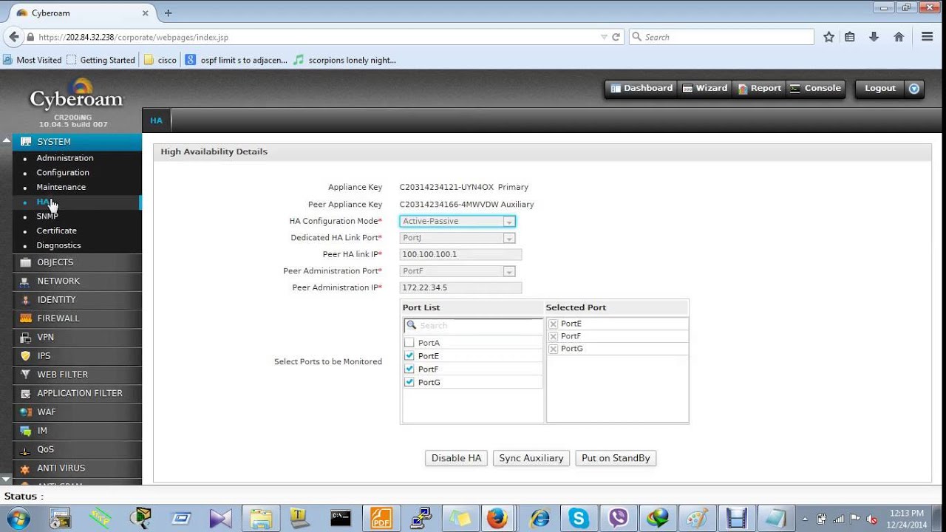Go to Maintenance submenu
946x532 pixels.
(x=61, y=187)
